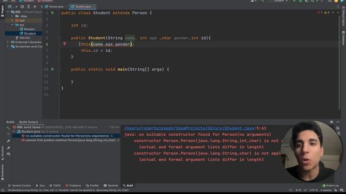The height and width of the screenshot is (194, 346).
Task: Run main method from line 10 gutter
Action: tap(52, 70)
